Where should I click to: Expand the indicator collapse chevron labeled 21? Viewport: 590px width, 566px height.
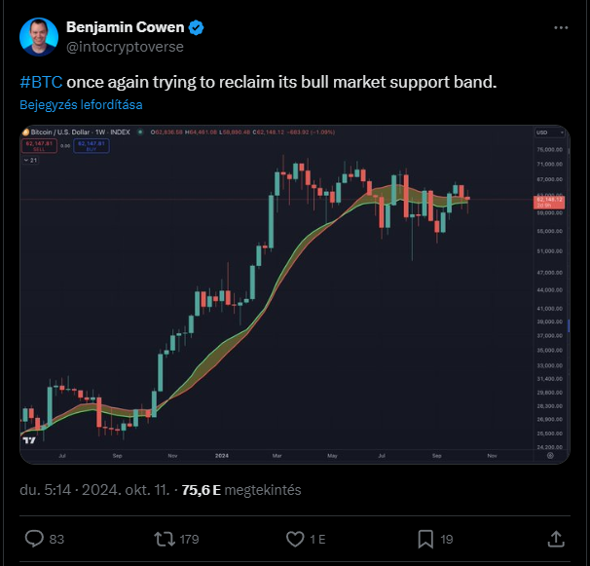pos(30,160)
